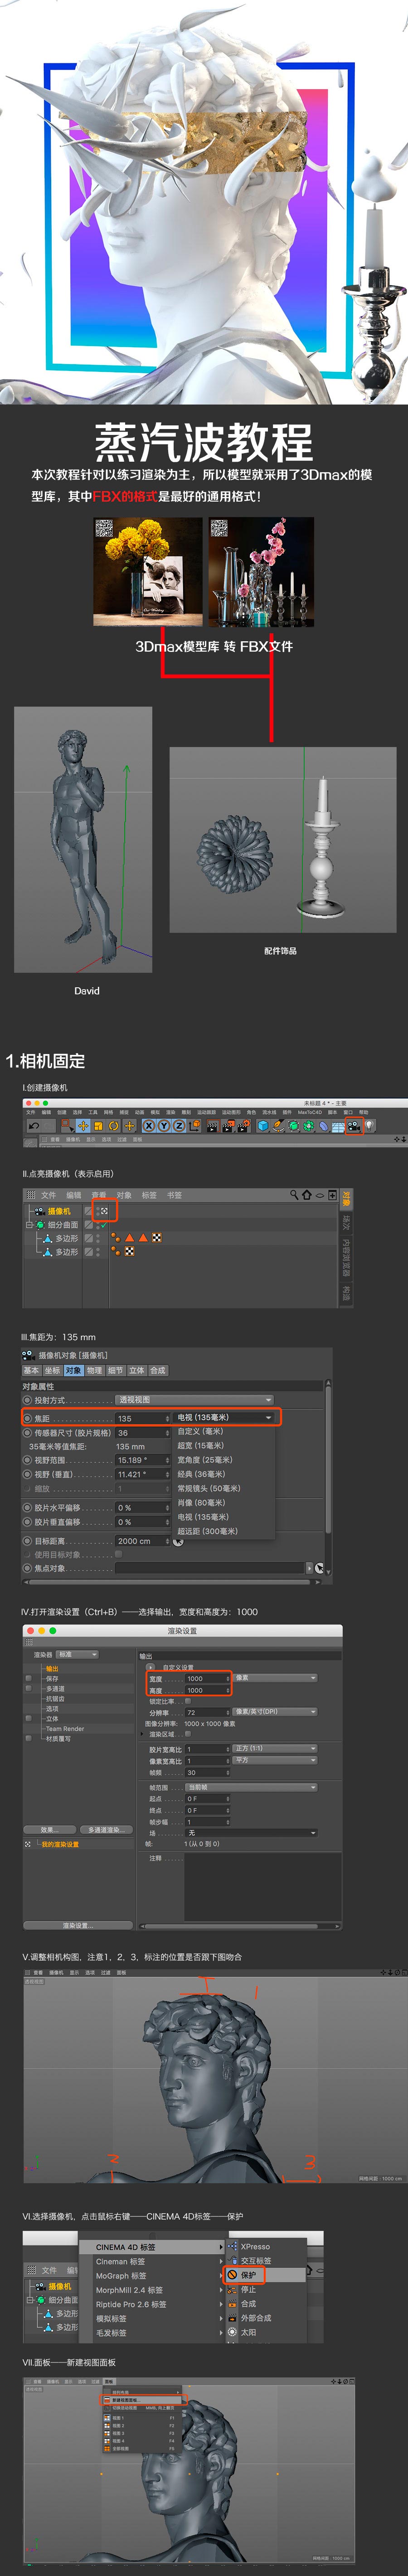
Task: Click the 效果... button
Action: pyautogui.click(x=49, y=1829)
